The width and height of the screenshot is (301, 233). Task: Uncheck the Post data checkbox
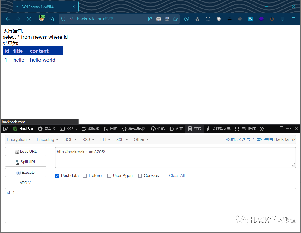(57, 176)
